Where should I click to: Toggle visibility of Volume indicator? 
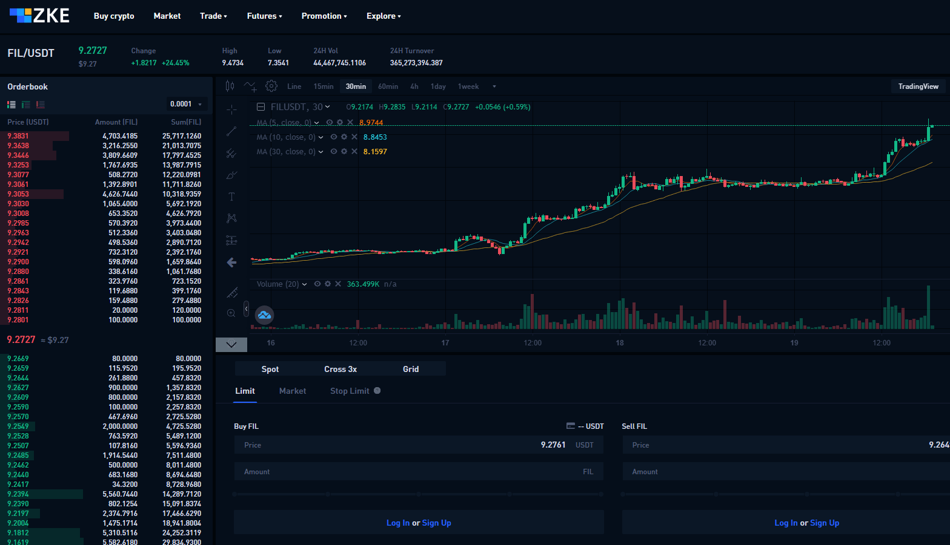coord(317,284)
